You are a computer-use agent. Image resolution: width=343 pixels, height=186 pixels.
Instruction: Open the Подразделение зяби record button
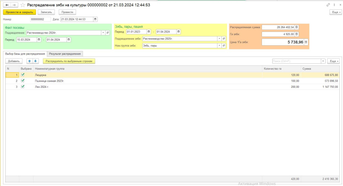click(x=224, y=39)
